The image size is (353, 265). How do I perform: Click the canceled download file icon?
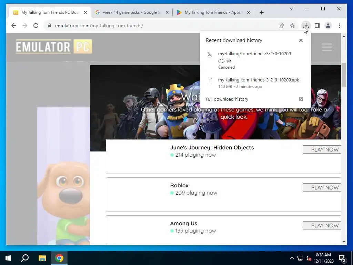[x=210, y=54]
